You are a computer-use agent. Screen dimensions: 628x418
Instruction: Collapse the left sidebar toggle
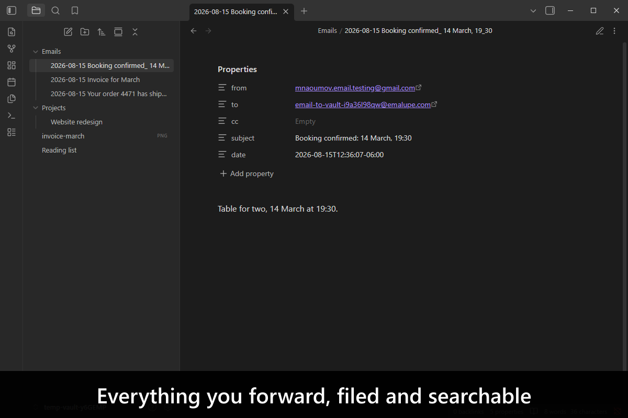click(x=12, y=10)
